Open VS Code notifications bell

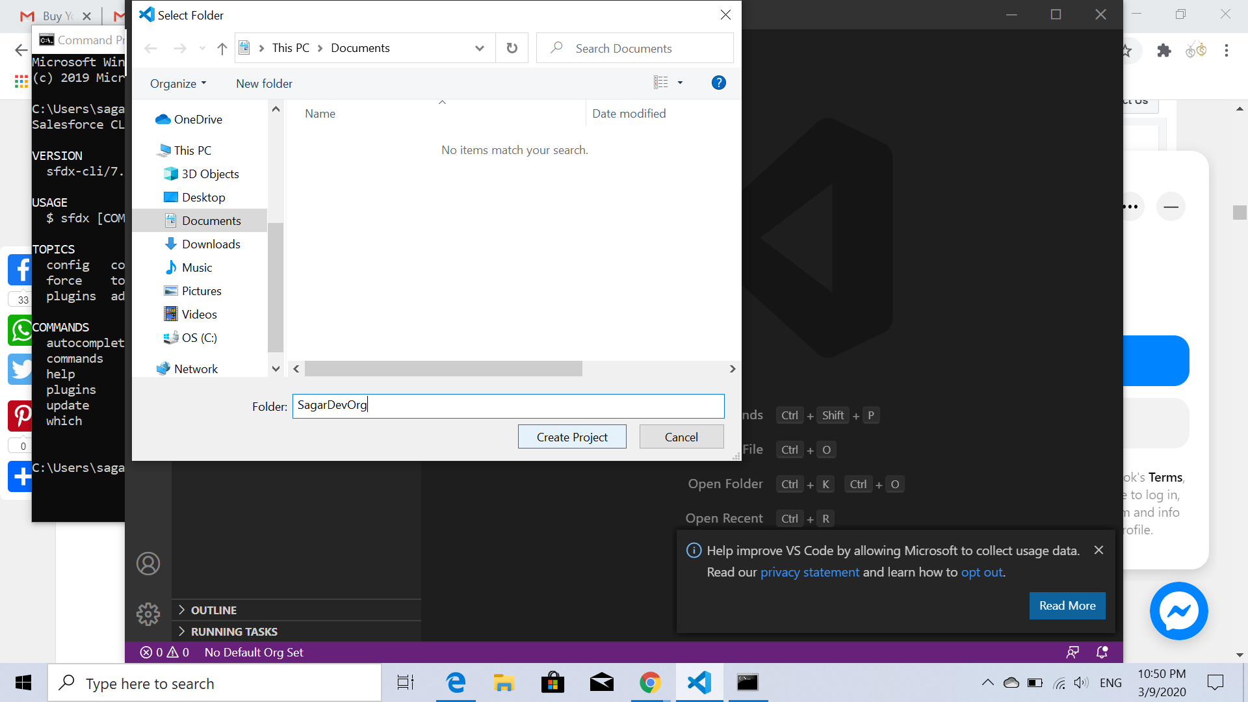pyautogui.click(x=1102, y=652)
